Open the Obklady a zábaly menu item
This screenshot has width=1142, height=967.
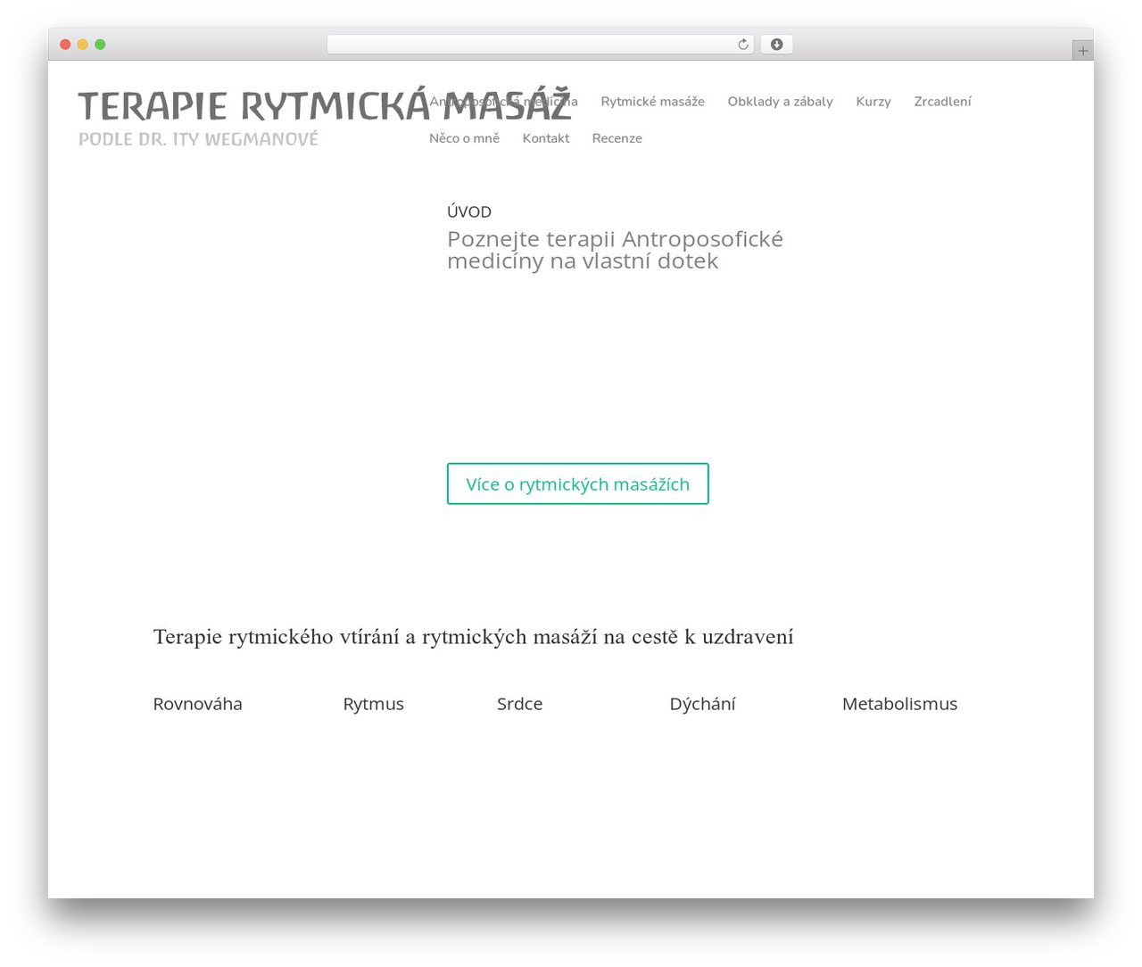click(x=780, y=102)
